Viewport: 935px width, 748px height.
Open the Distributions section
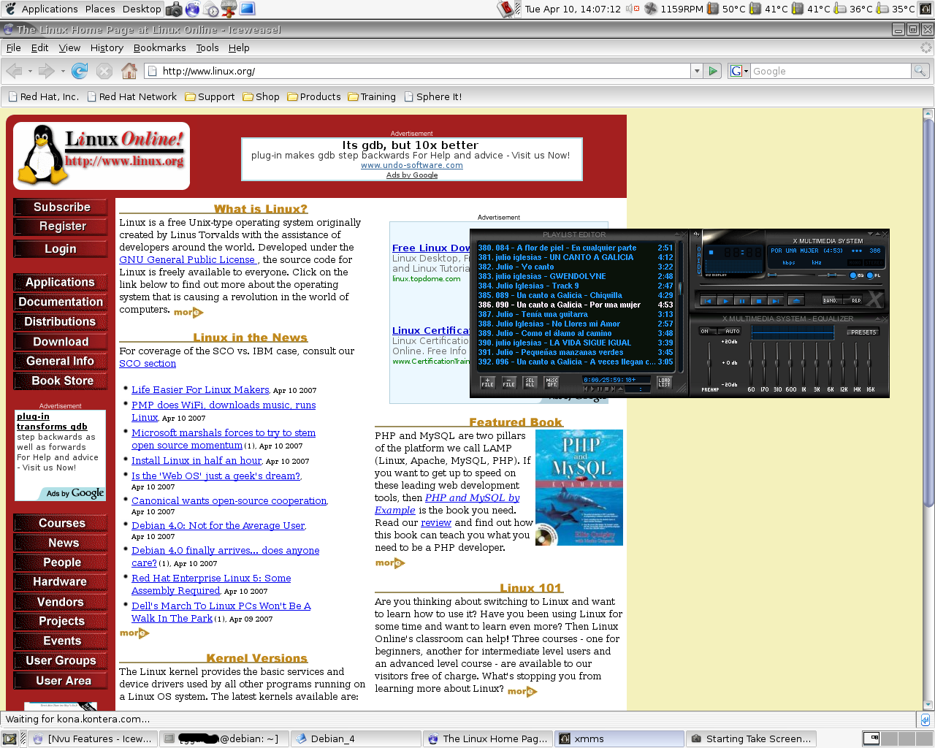click(61, 321)
